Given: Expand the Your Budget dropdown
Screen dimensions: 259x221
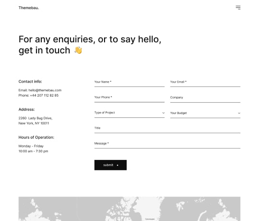Looking at the screenshot, I should [x=205, y=113].
